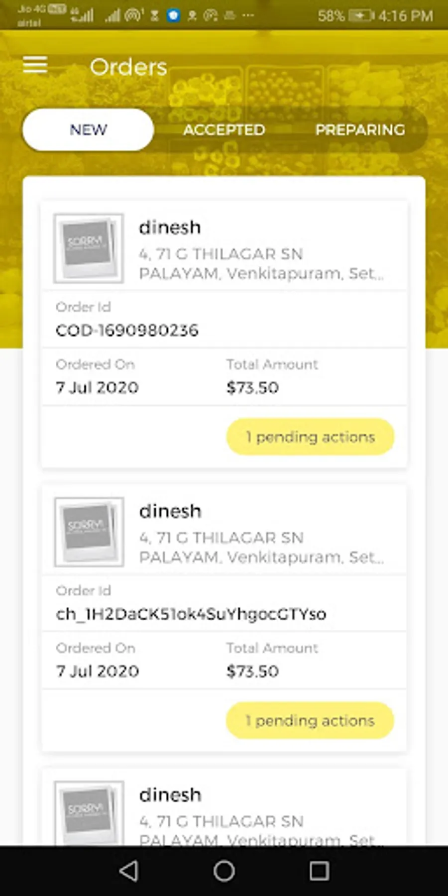Tap the three-dots overflow in status bar
The width and height of the screenshot is (448, 896).
pos(248,15)
